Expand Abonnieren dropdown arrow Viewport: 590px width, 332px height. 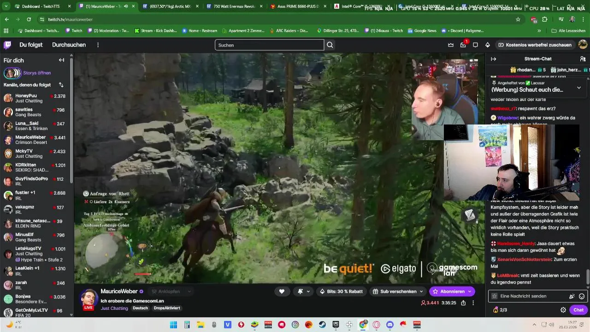coord(470,291)
